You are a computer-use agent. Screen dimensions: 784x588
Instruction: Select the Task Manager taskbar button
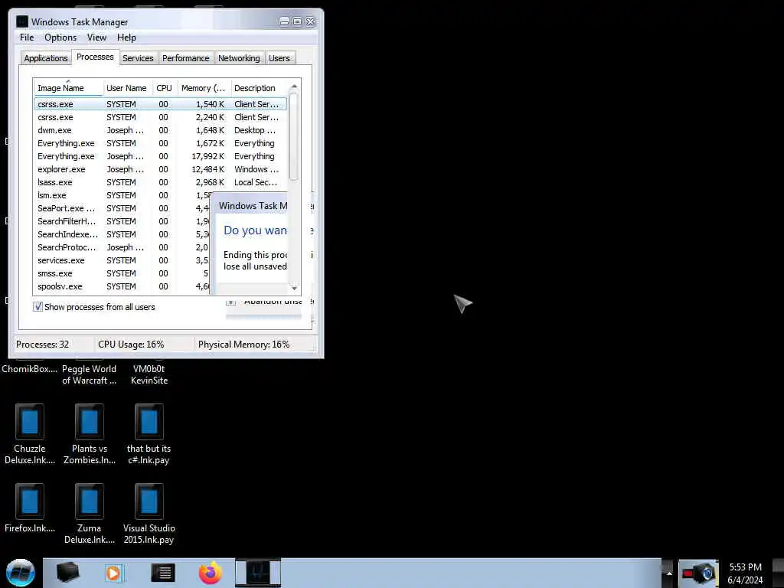point(258,573)
